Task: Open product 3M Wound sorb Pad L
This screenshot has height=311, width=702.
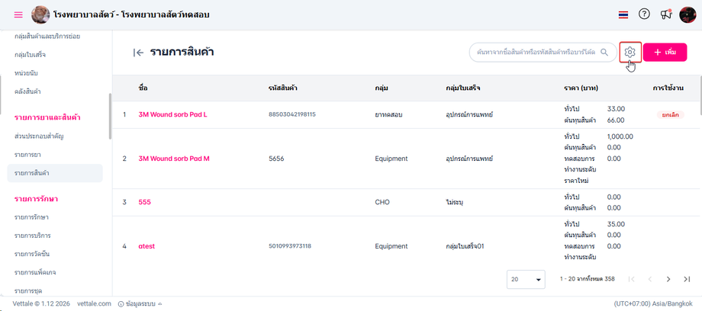Action: click(x=173, y=114)
